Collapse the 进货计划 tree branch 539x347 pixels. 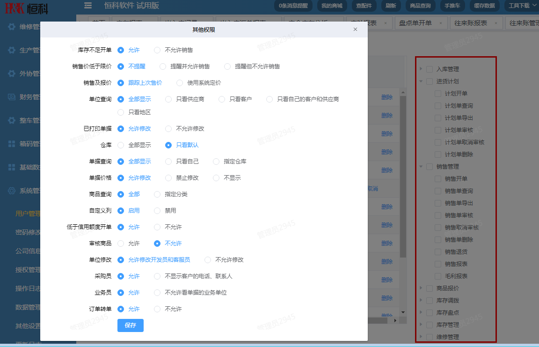click(x=421, y=81)
